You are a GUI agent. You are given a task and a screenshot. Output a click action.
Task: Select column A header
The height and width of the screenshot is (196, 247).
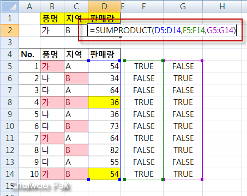29,7
